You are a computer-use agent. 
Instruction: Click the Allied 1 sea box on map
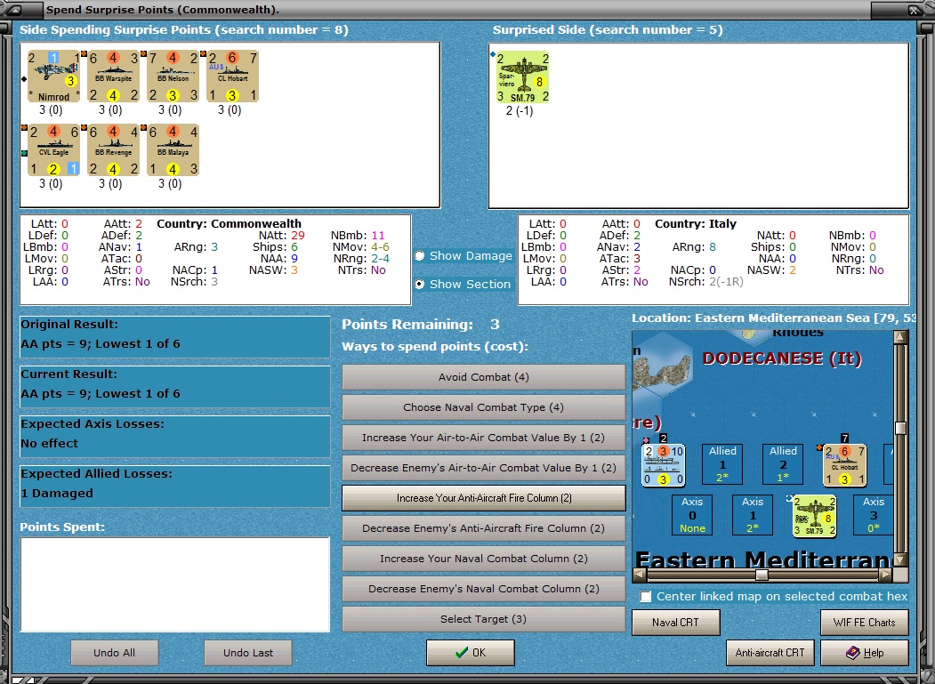click(x=722, y=463)
